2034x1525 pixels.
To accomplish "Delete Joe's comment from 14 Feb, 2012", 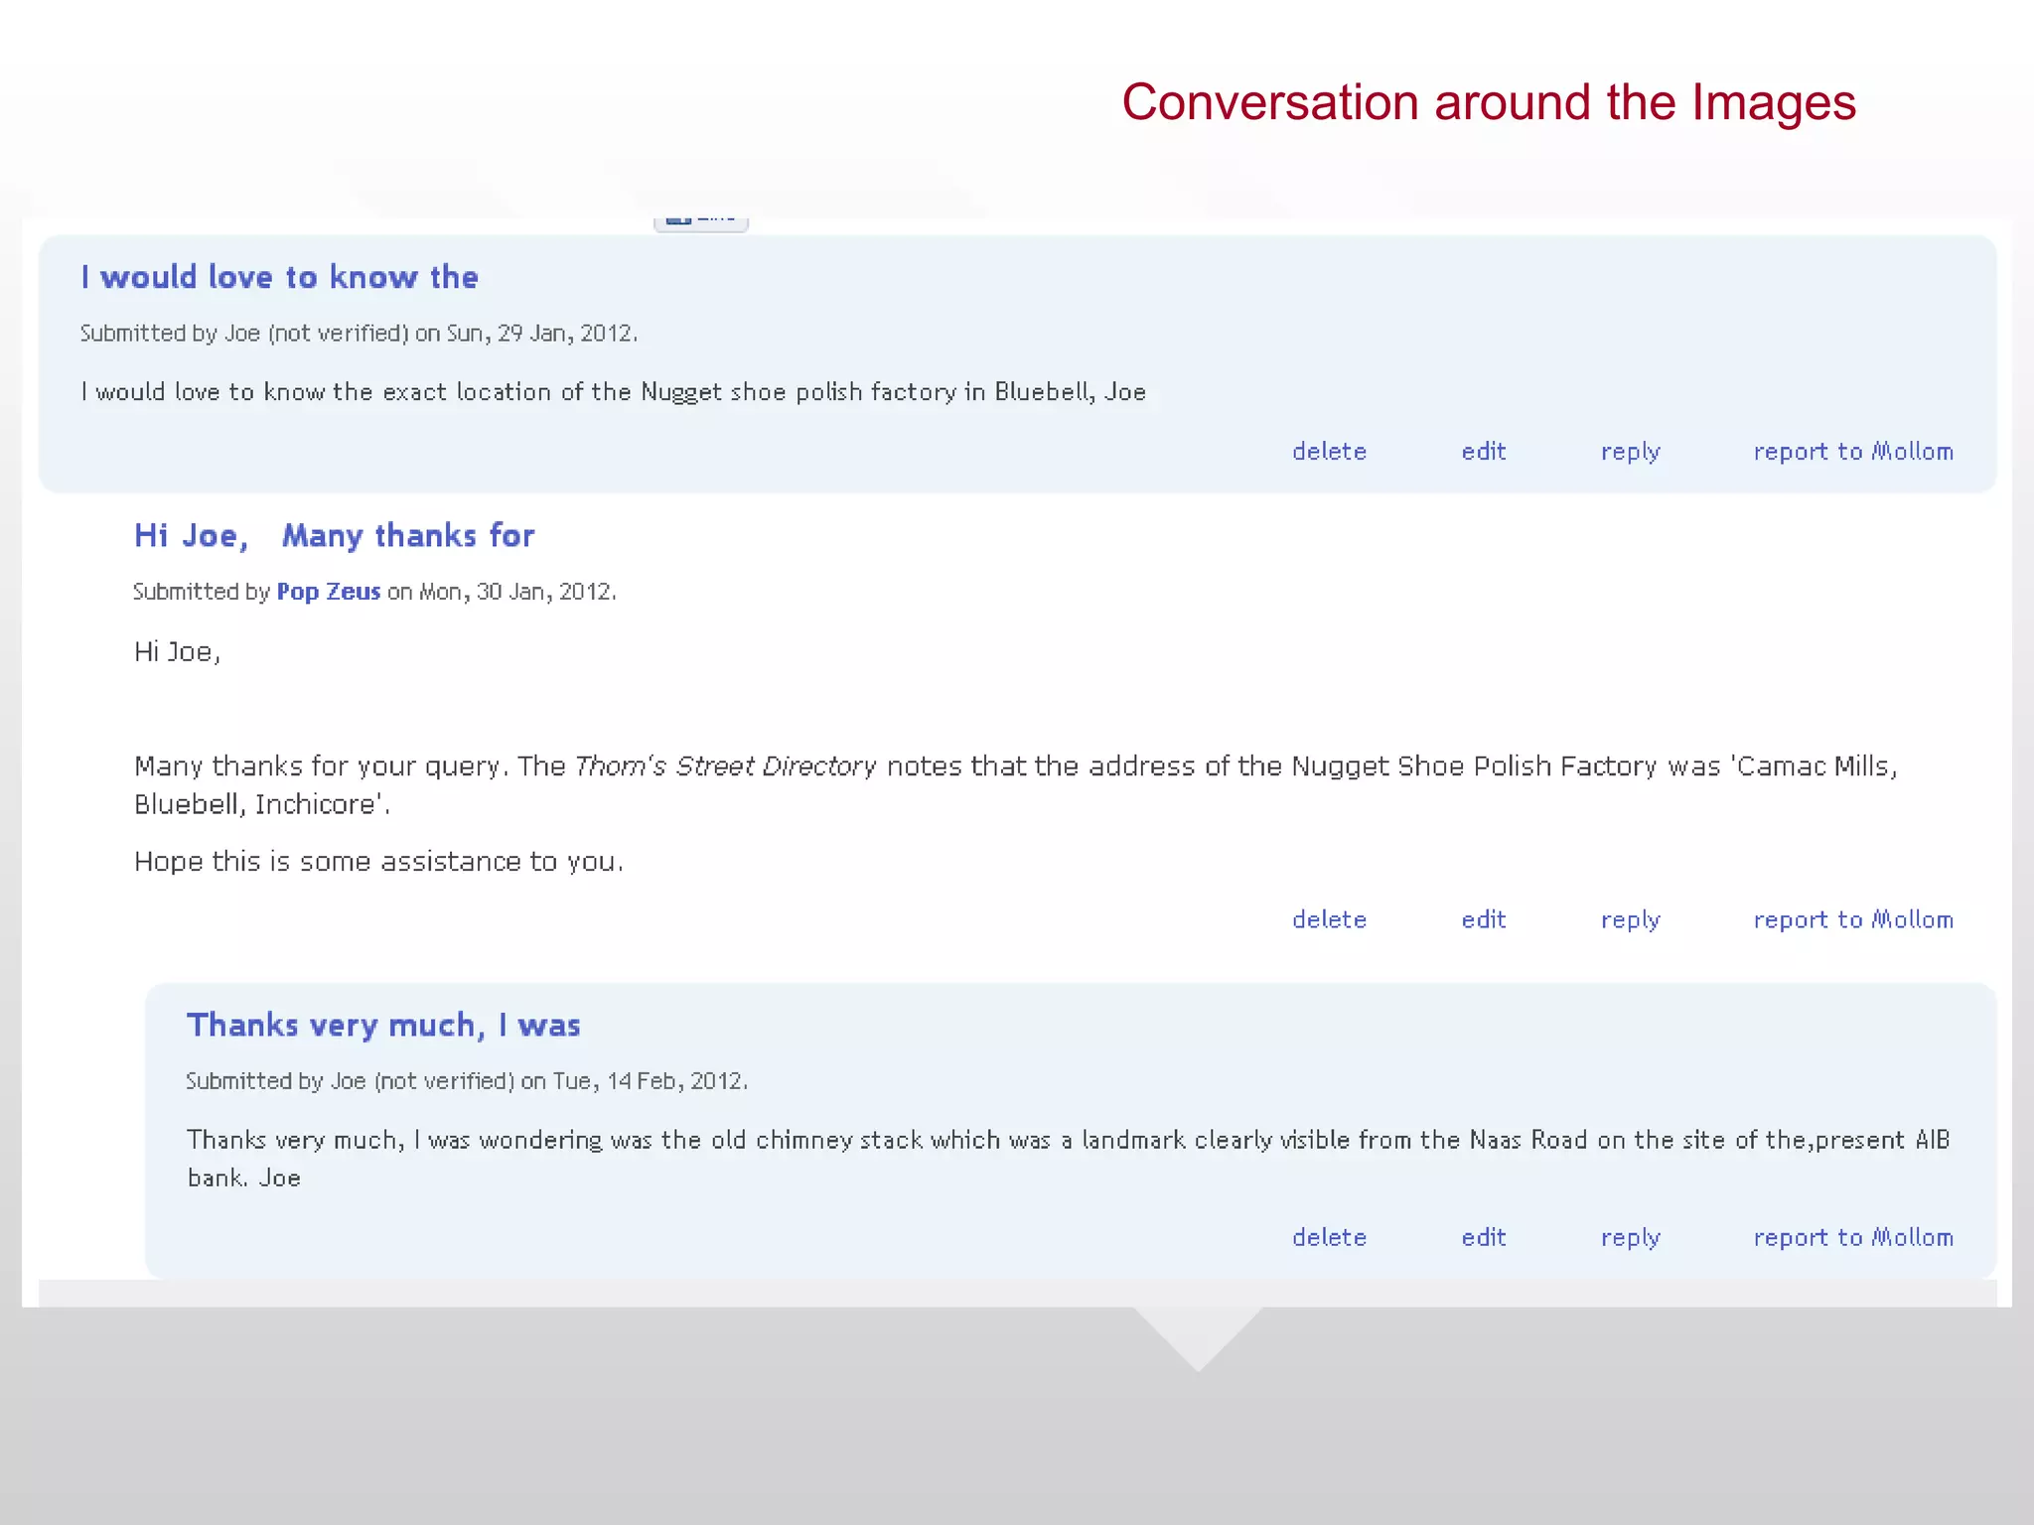I will coord(1329,1238).
